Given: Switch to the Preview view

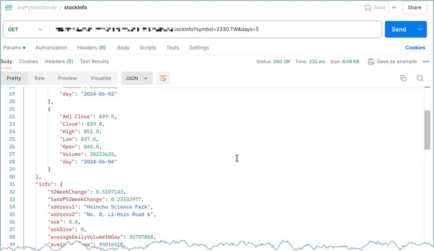Looking at the screenshot, I should pyautogui.click(x=67, y=78).
